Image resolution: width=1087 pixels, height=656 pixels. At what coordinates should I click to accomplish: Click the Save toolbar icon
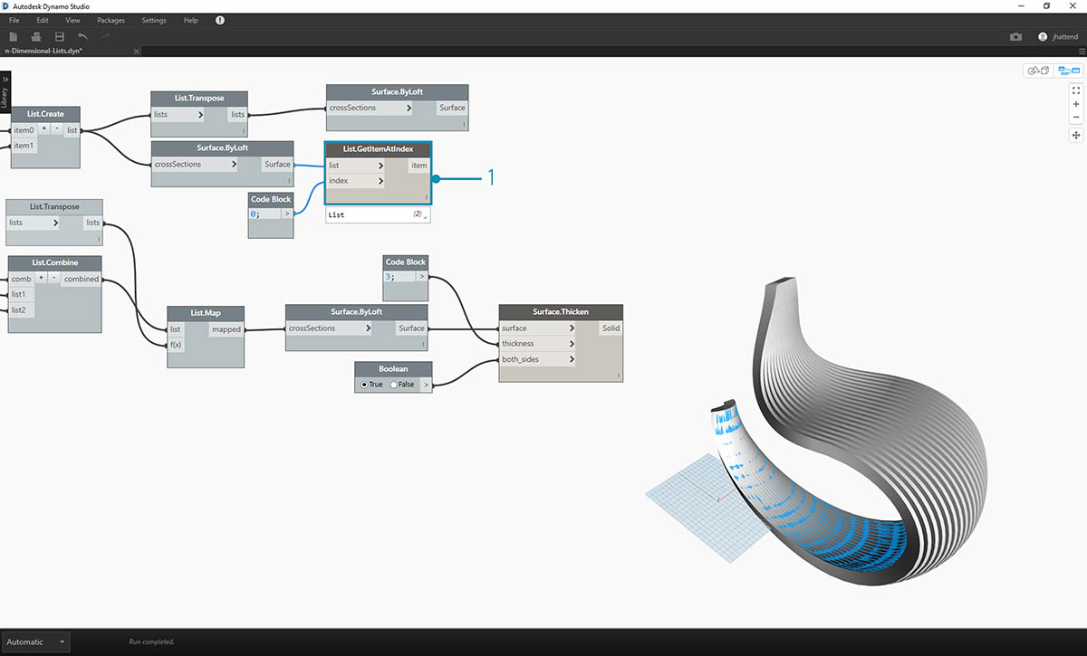[x=60, y=36]
